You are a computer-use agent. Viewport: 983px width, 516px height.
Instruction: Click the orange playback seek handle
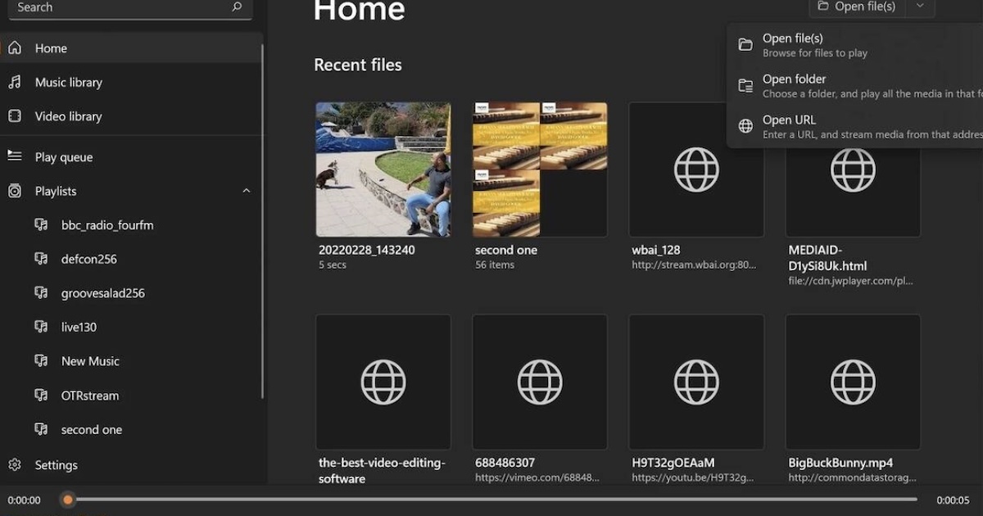[68, 500]
